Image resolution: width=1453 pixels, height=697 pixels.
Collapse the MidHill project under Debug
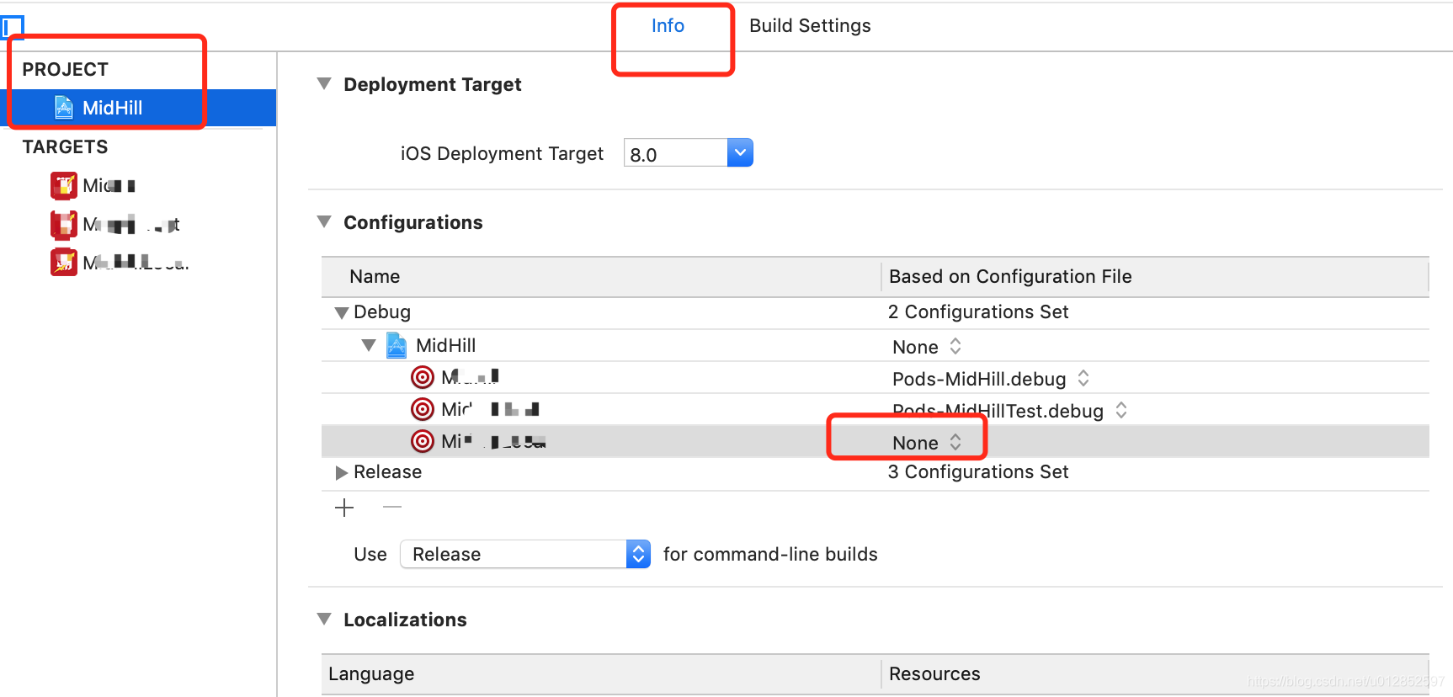369,345
